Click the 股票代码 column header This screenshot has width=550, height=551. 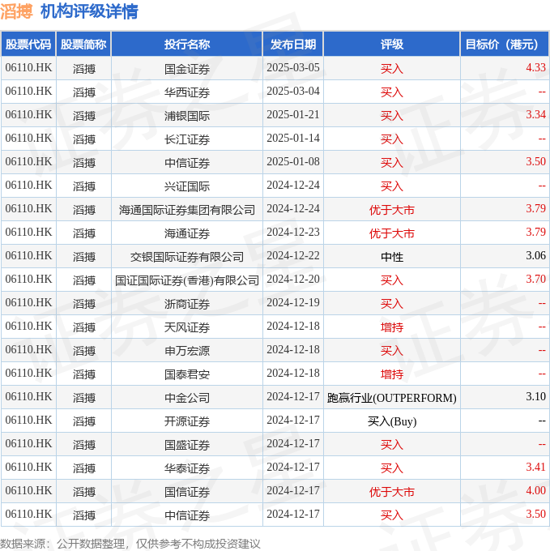tap(28, 45)
